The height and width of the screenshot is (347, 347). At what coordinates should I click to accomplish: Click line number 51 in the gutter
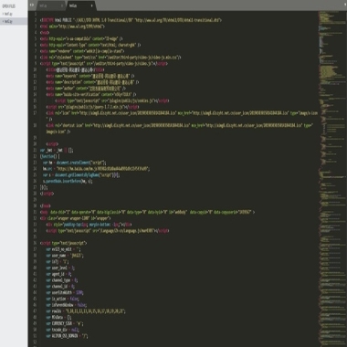coord(36,336)
